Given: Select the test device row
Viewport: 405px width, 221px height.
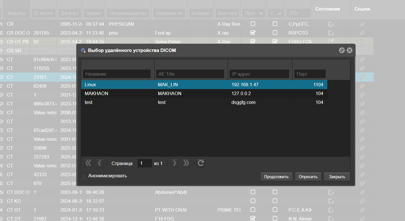Looking at the screenshot, I should [204, 102].
